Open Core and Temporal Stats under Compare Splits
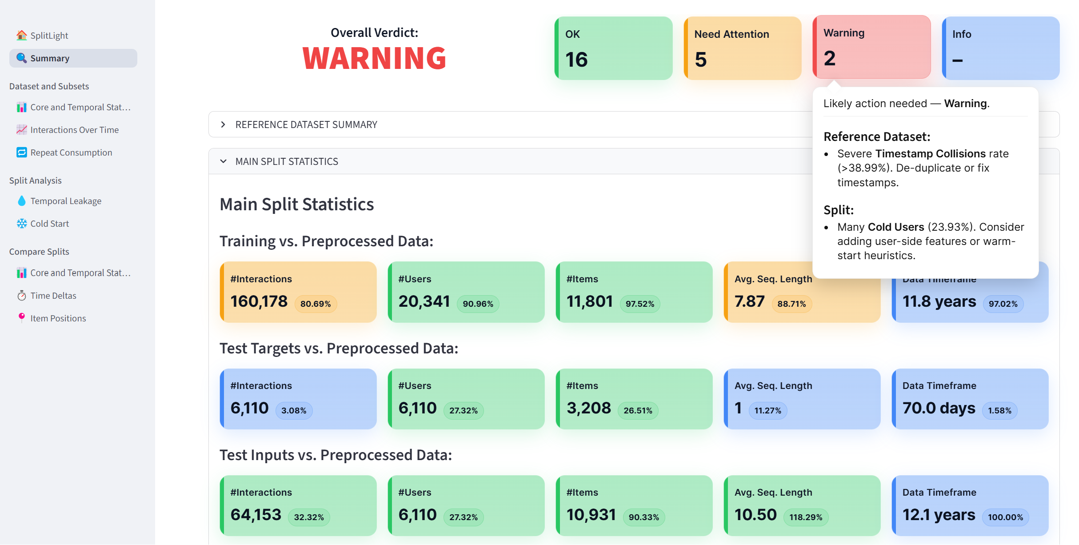The height and width of the screenshot is (545, 1079). (80, 273)
